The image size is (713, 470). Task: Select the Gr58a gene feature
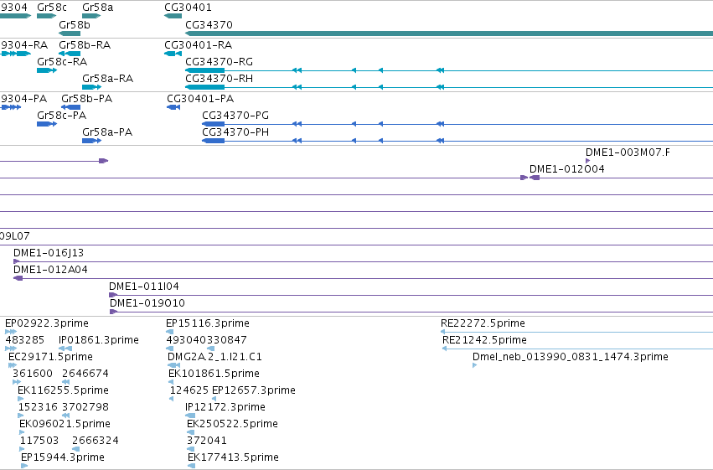pos(91,16)
